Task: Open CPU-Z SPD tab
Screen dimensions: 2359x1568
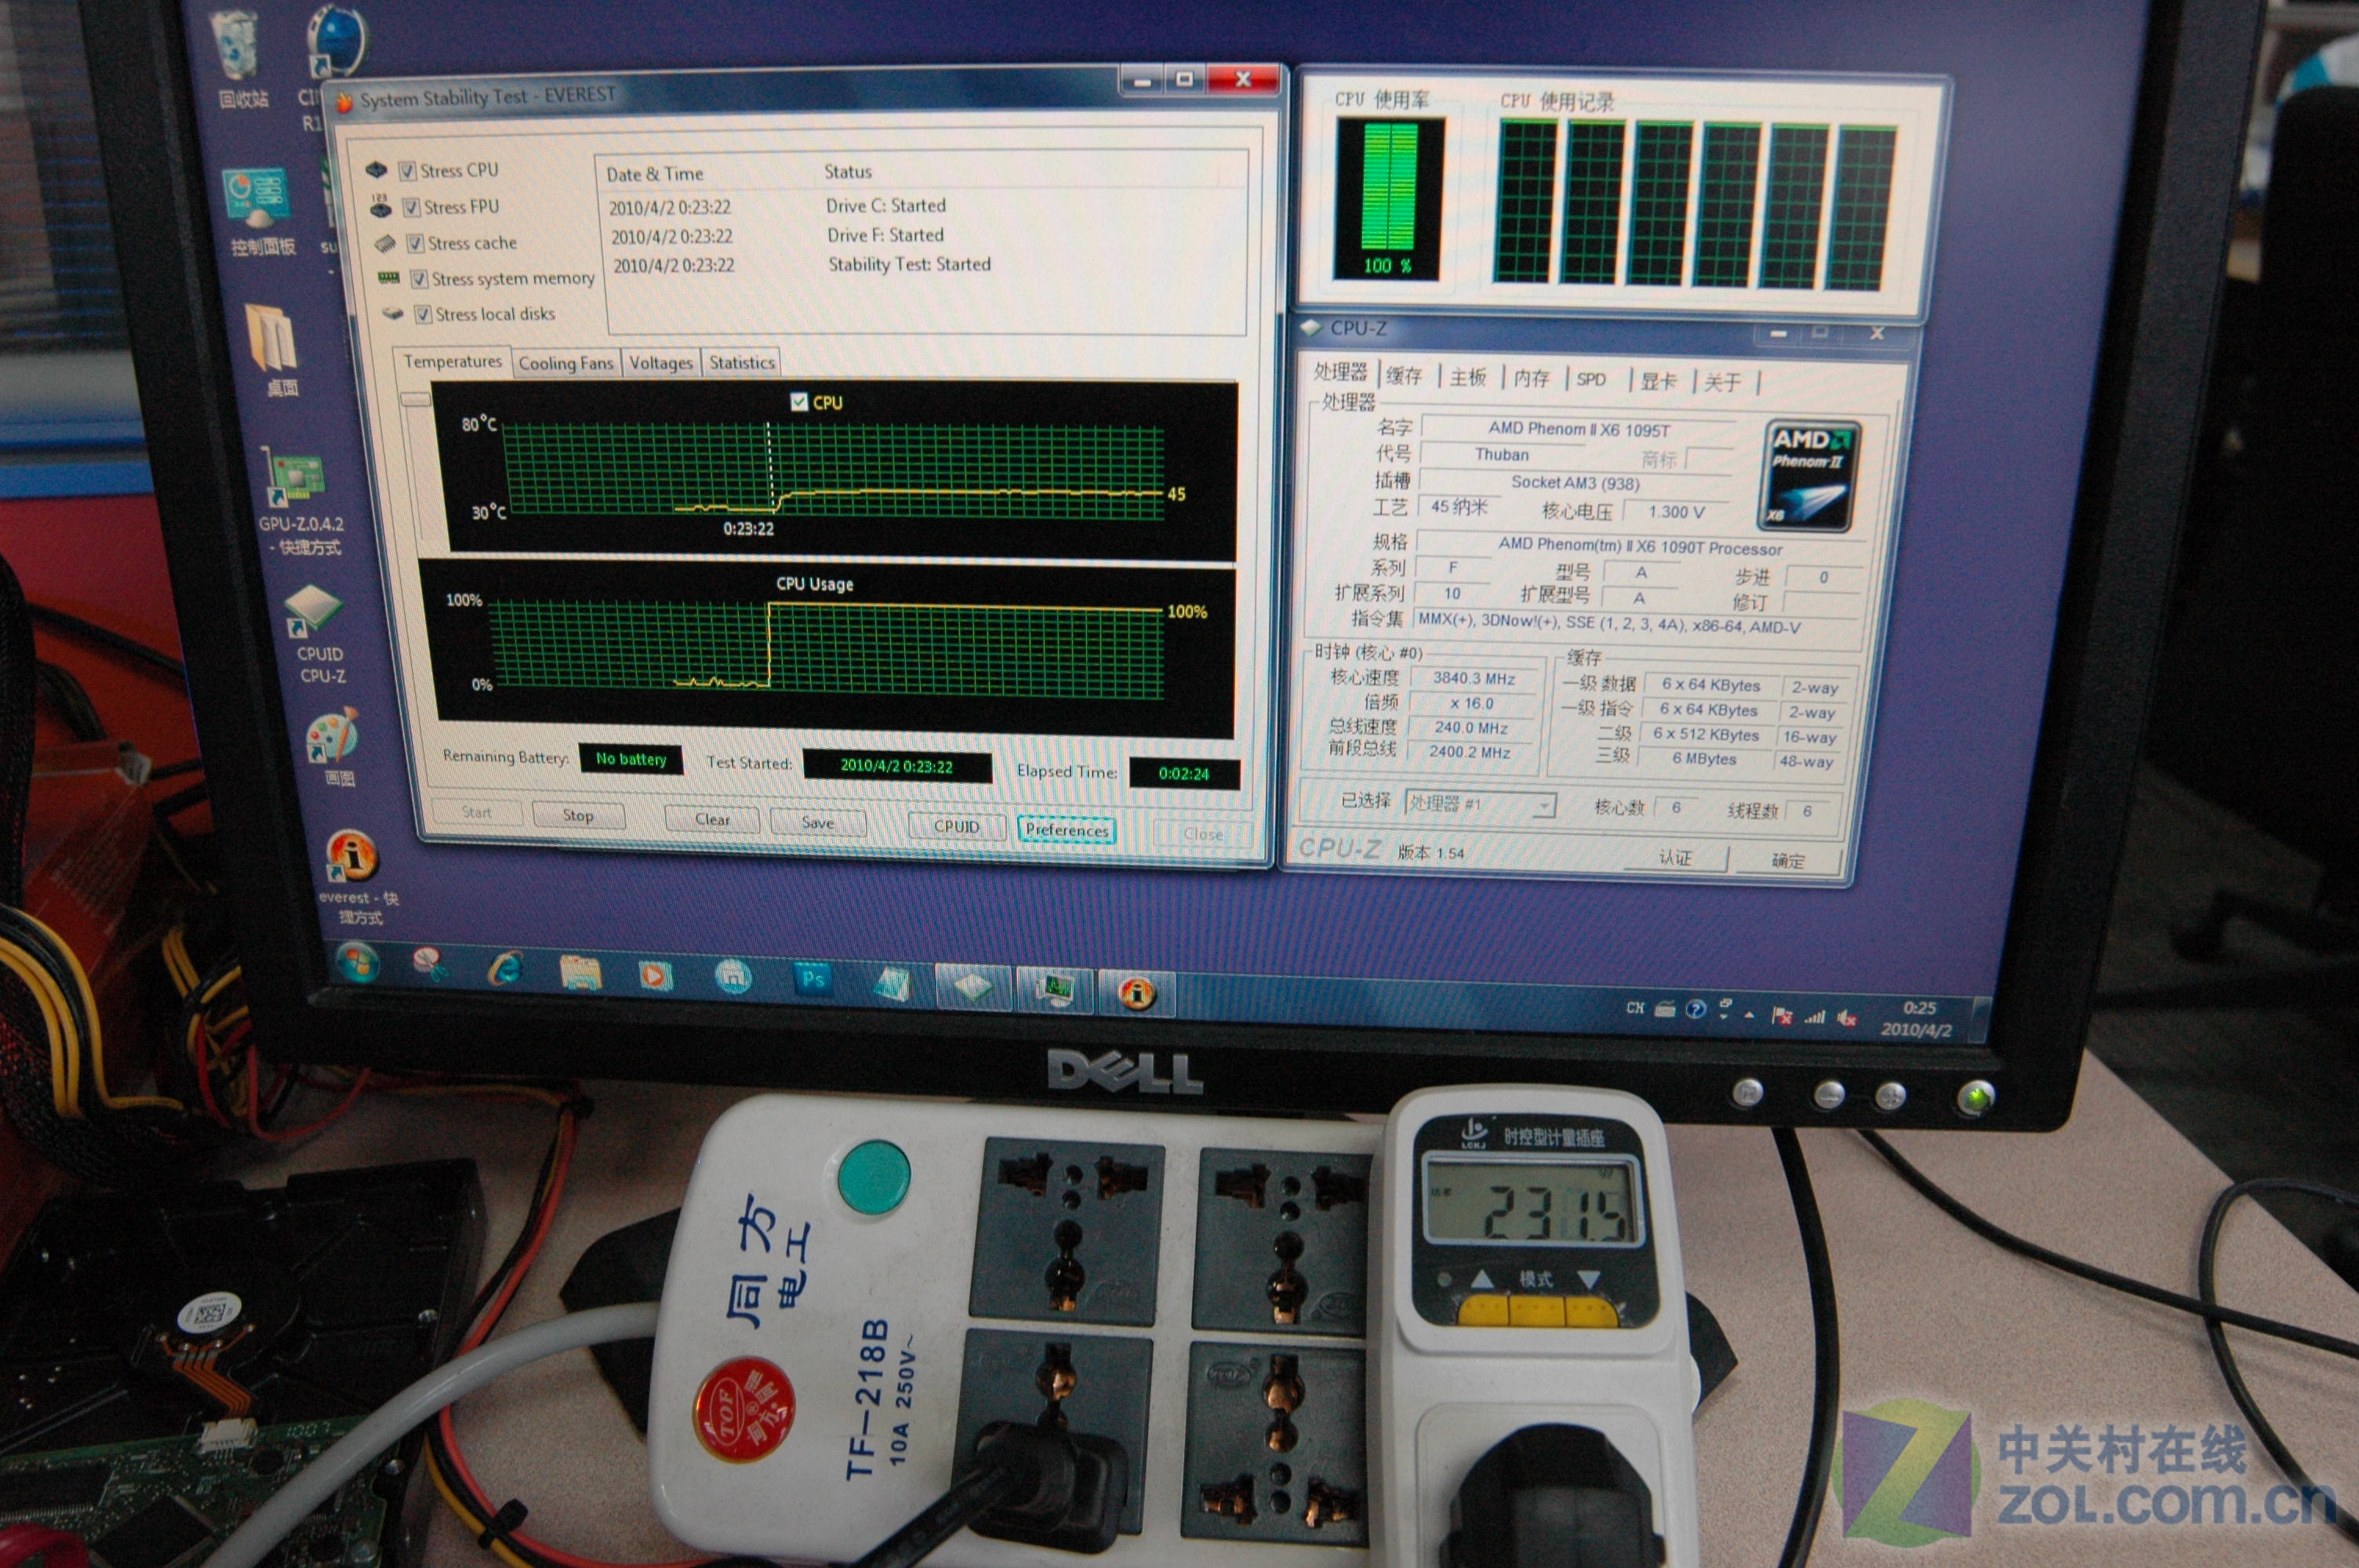Action: coord(1591,379)
